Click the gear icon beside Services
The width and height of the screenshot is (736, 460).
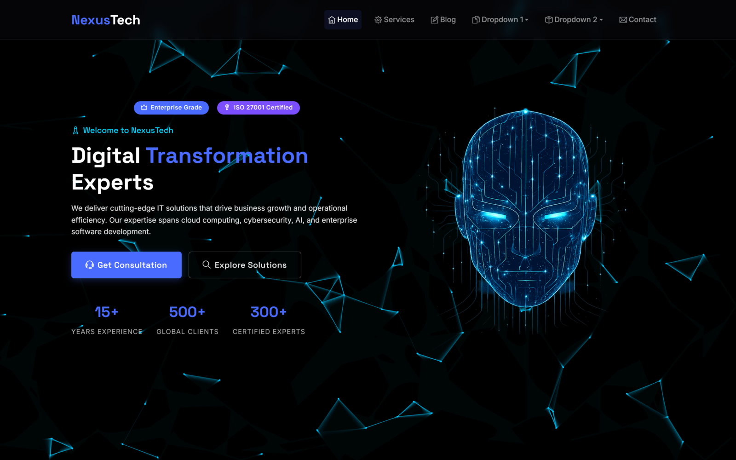pos(378,20)
